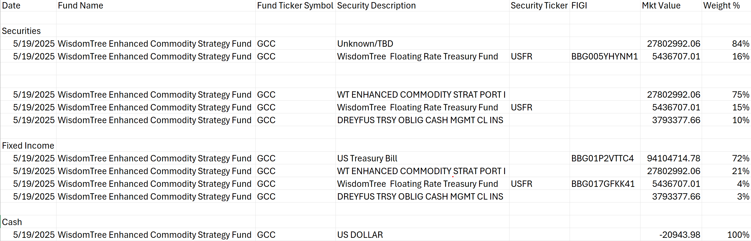Click the BBG005YHYNM1 FIGI cell
This screenshot has height=241, width=751.
(x=605, y=56)
